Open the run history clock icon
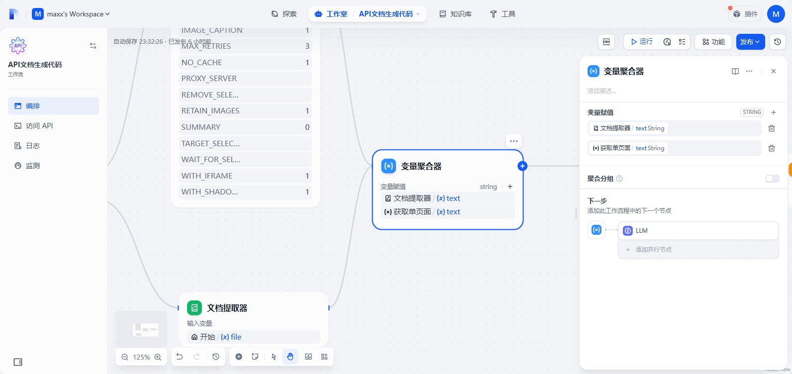This screenshot has height=374, width=792. [668, 42]
